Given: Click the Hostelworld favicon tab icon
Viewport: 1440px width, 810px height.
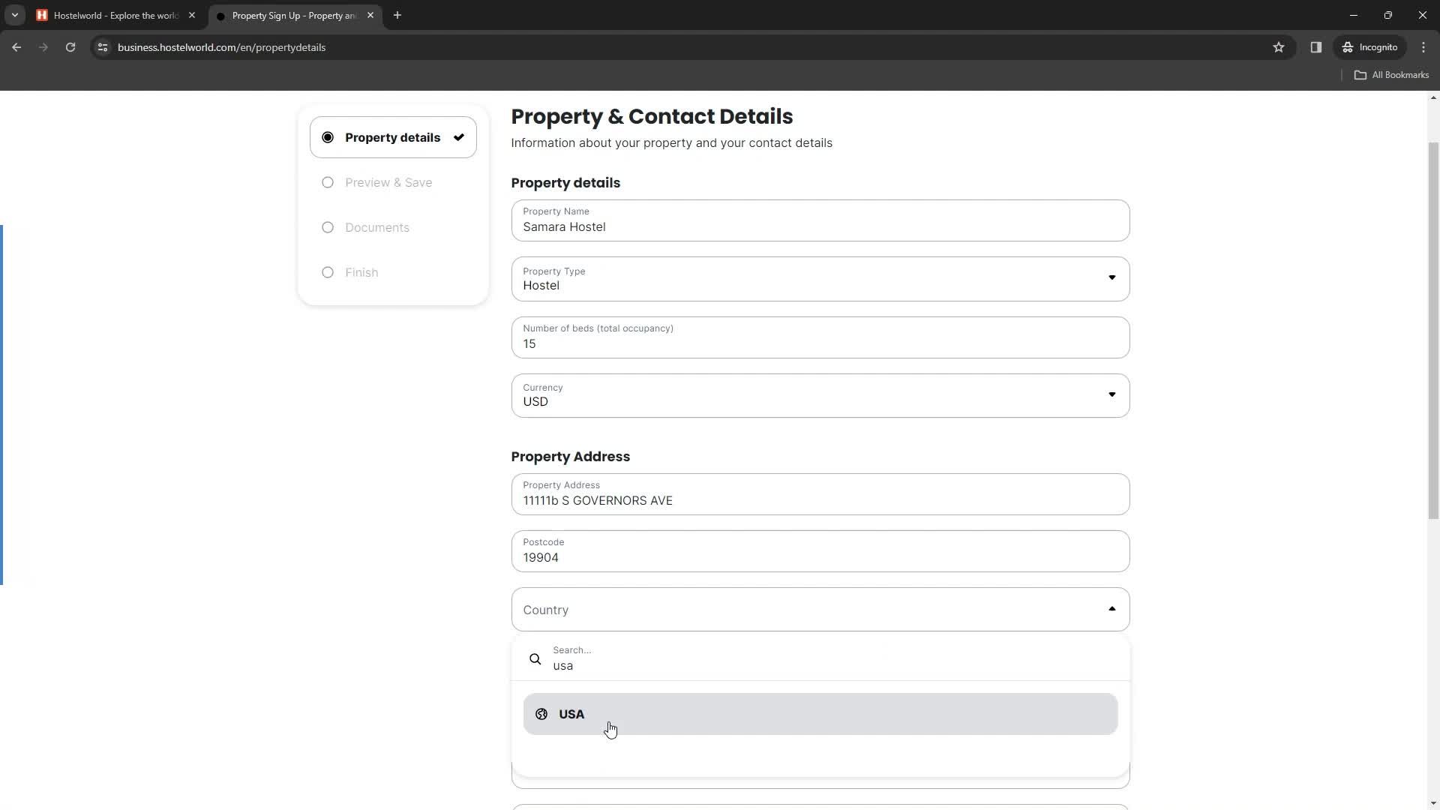Looking at the screenshot, I should [41, 16].
